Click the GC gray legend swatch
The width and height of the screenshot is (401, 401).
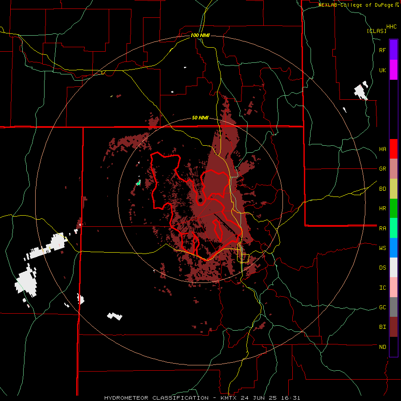(x=393, y=307)
